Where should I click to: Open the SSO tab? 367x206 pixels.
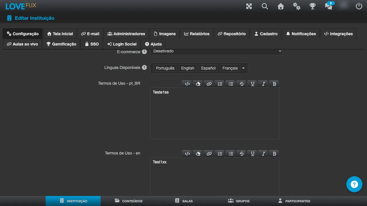tap(92, 44)
